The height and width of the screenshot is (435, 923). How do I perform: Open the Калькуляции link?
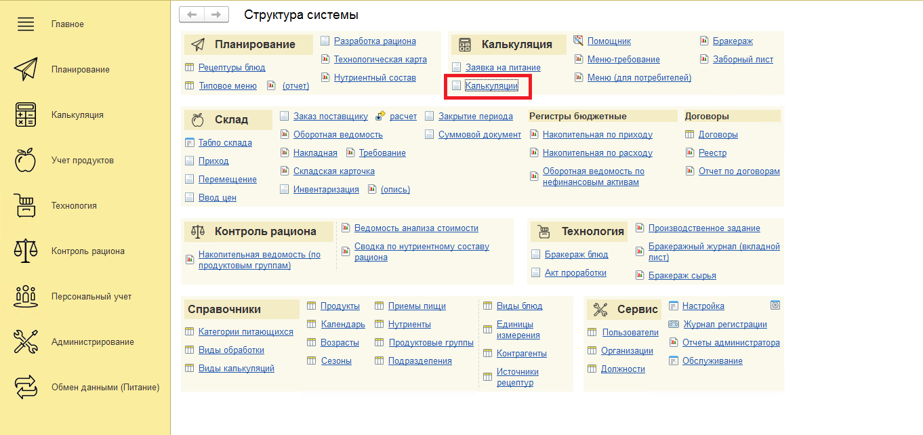coord(491,86)
